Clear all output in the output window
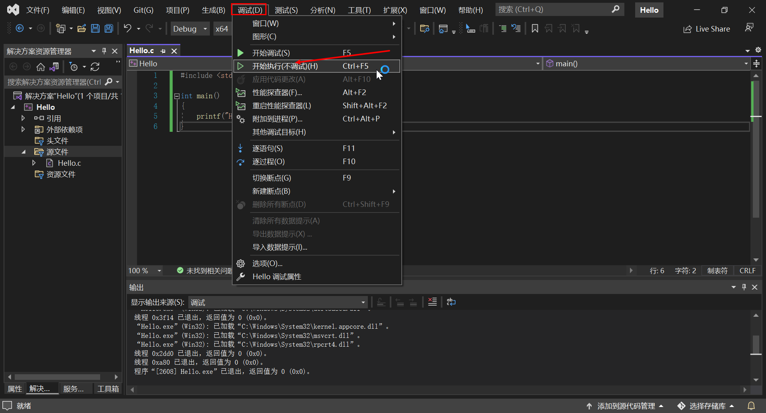This screenshot has height=413, width=766. tap(432, 302)
